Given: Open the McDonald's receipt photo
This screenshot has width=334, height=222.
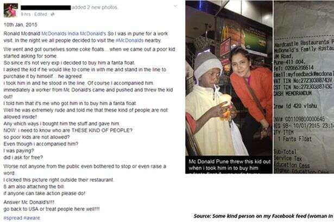Looking at the screenshot, I should click(x=304, y=87).
